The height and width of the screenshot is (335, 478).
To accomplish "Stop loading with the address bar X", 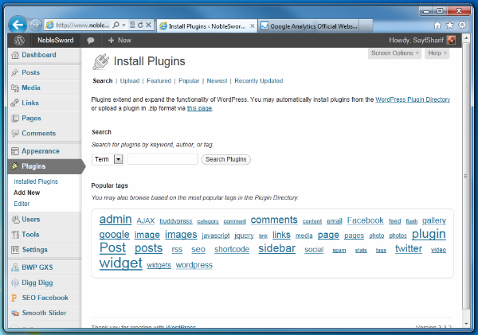I will [x=148, y=25].
